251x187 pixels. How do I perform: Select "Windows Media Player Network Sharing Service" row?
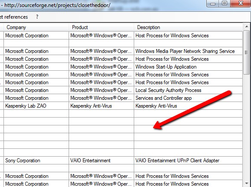pos(121,51)
